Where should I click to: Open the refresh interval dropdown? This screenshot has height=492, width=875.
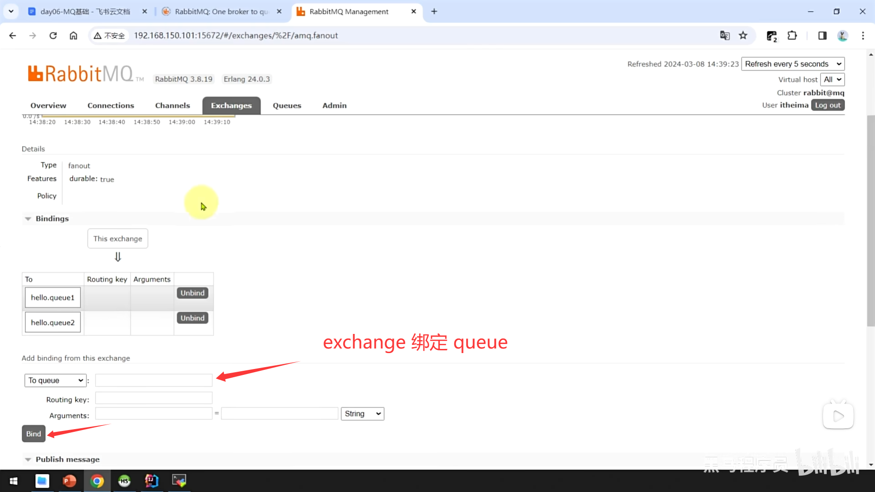[x=793, y=64]
